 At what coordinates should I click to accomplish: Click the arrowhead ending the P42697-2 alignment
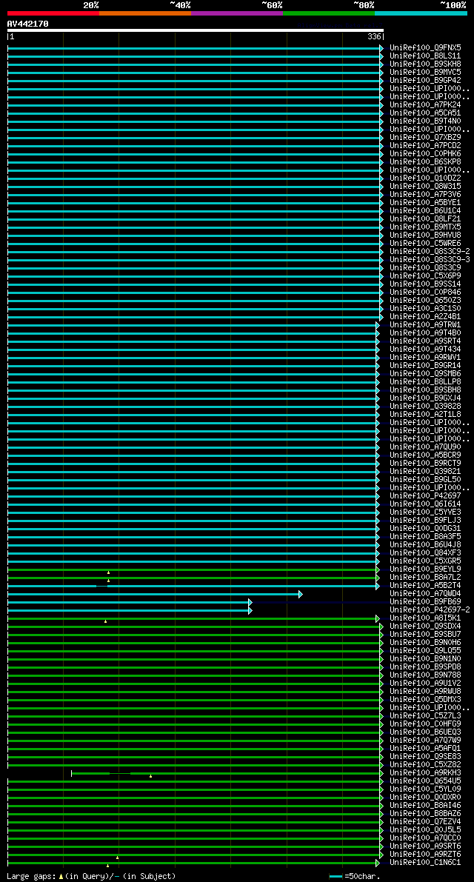pos(250,610)
